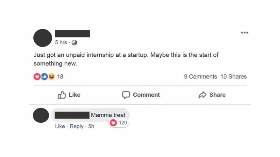Click the laughing haha reaction emoji
This screenshot has width=280, height=157.
[x=51, y=77]
